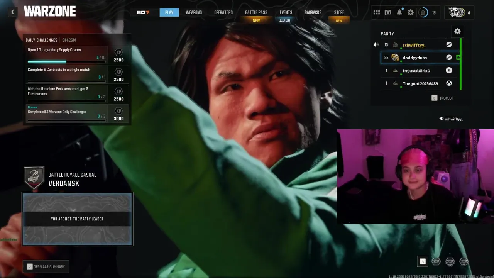Open the BATTLE PASS tab
This screenshot has width=494, height=278.
pyautogui.click(x=256, y=12)
